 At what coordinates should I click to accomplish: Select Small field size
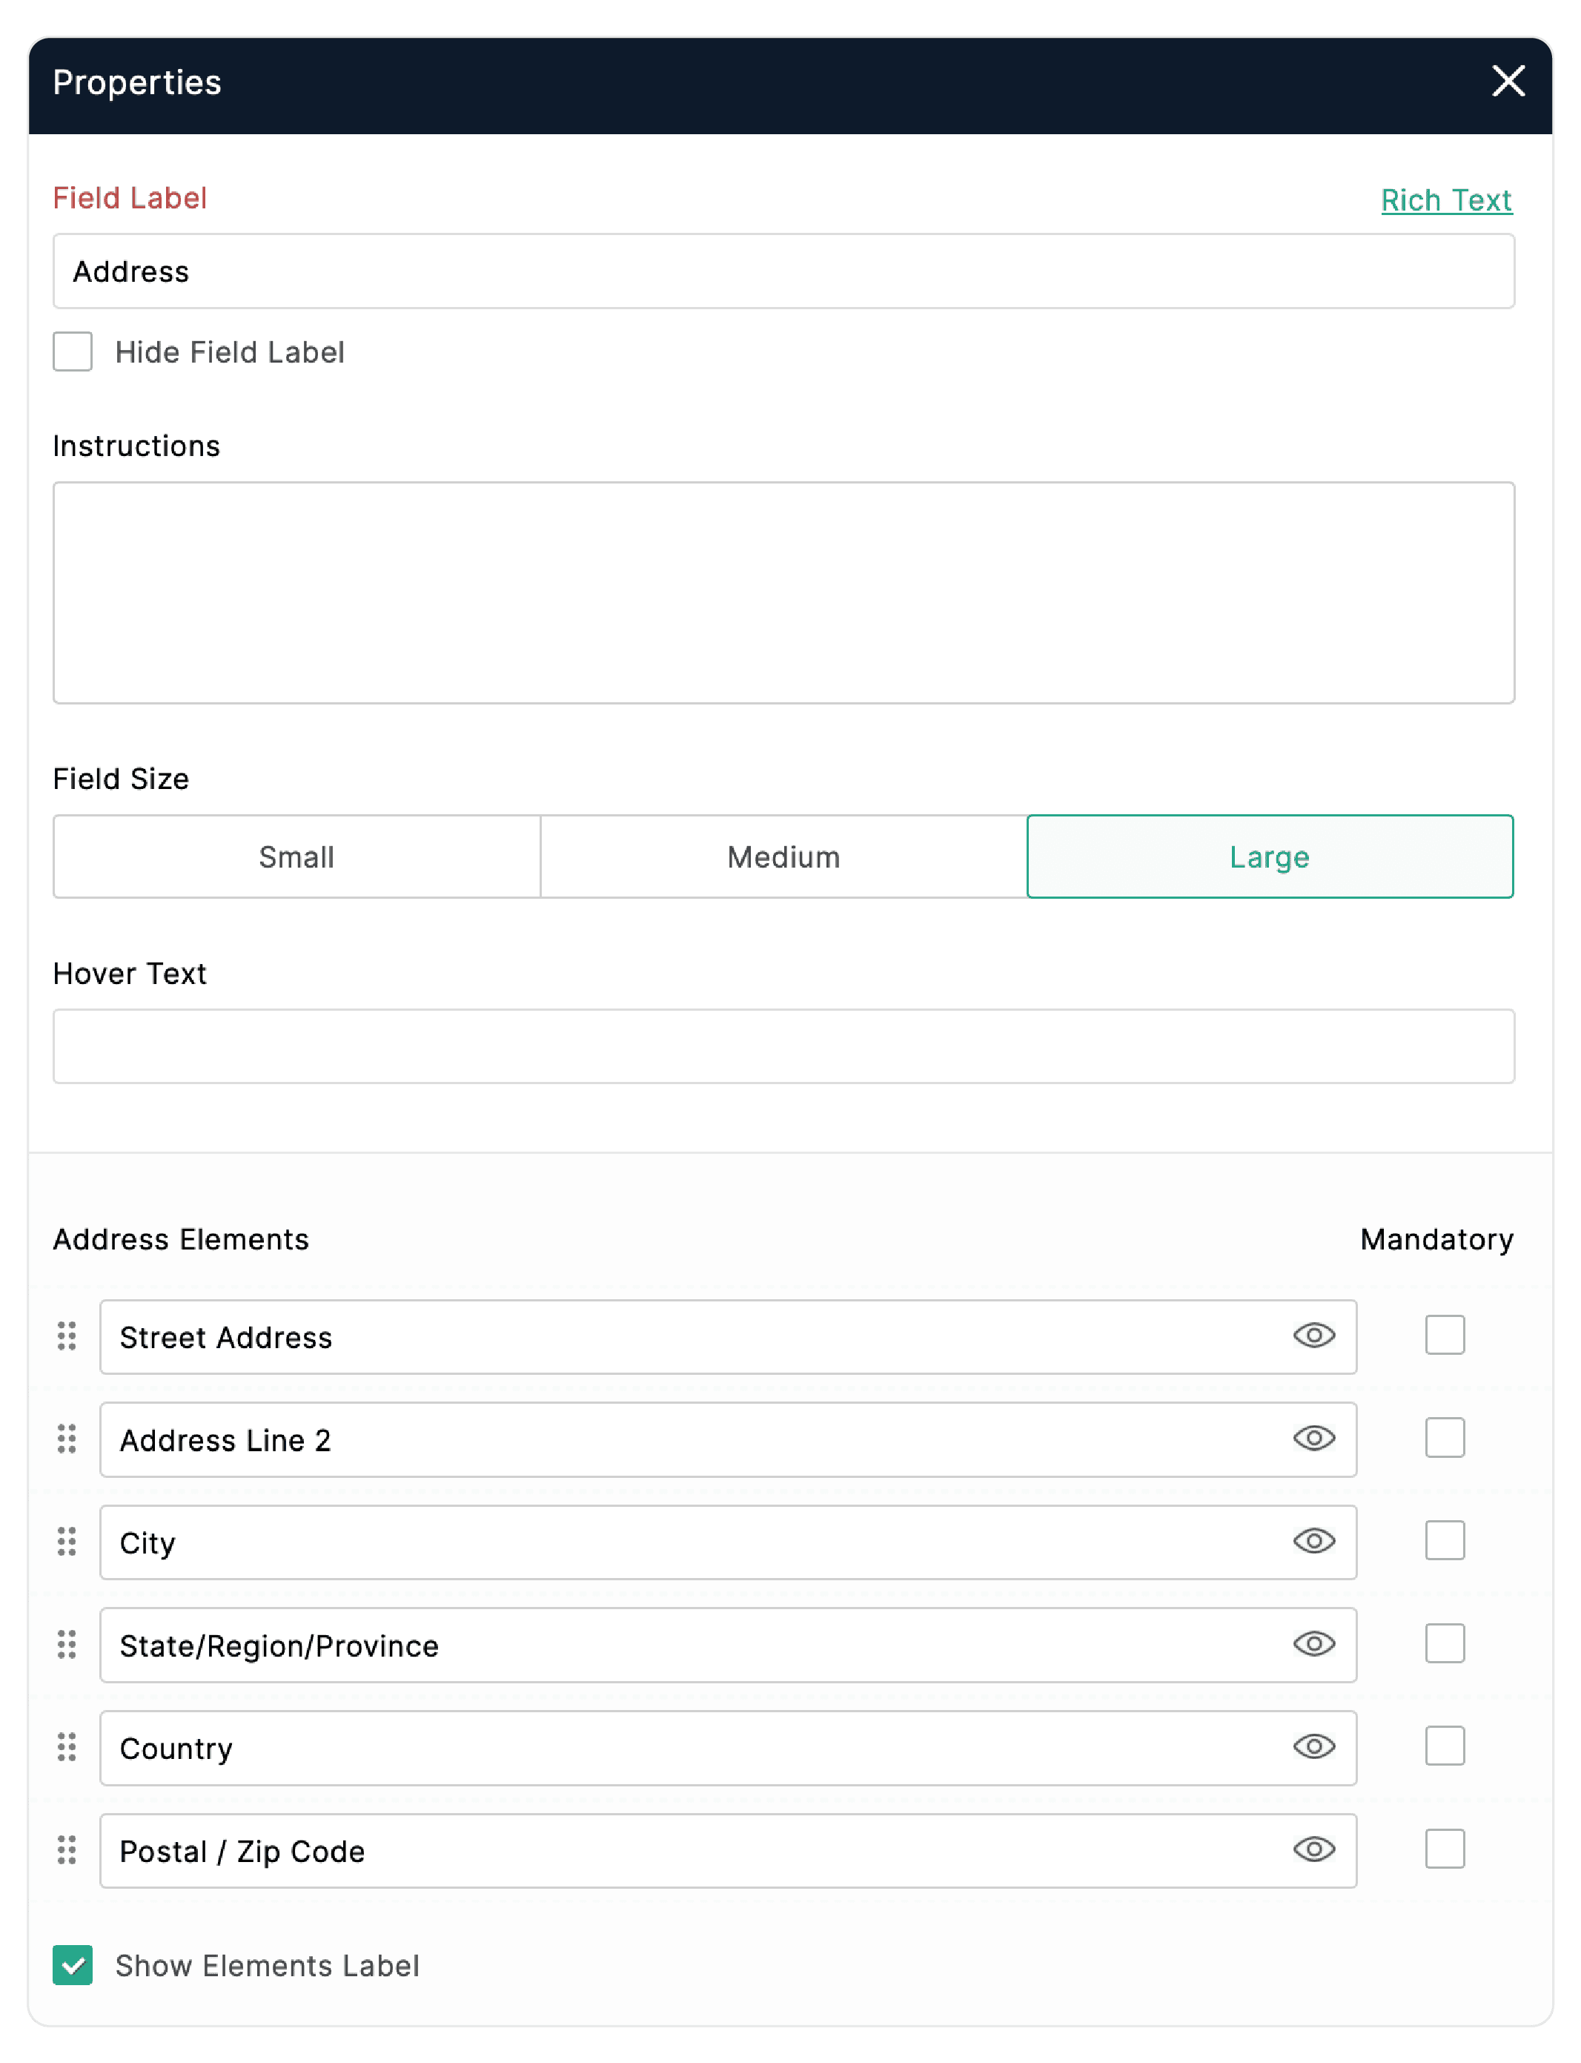tap(296, 856)
